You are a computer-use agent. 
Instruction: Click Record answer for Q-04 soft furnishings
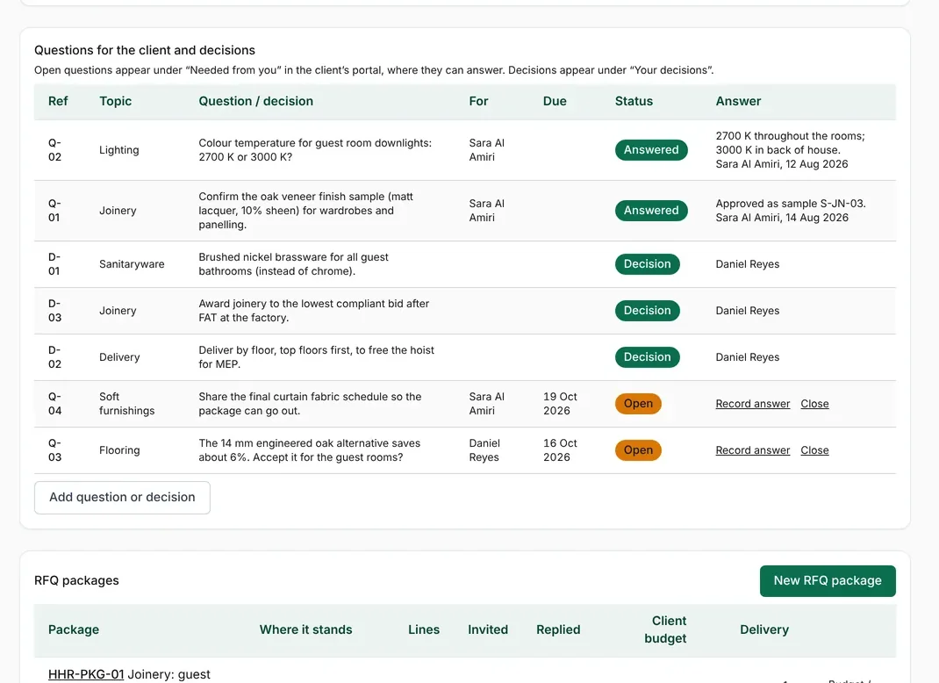pyautogui.click(x=753, y=404)
